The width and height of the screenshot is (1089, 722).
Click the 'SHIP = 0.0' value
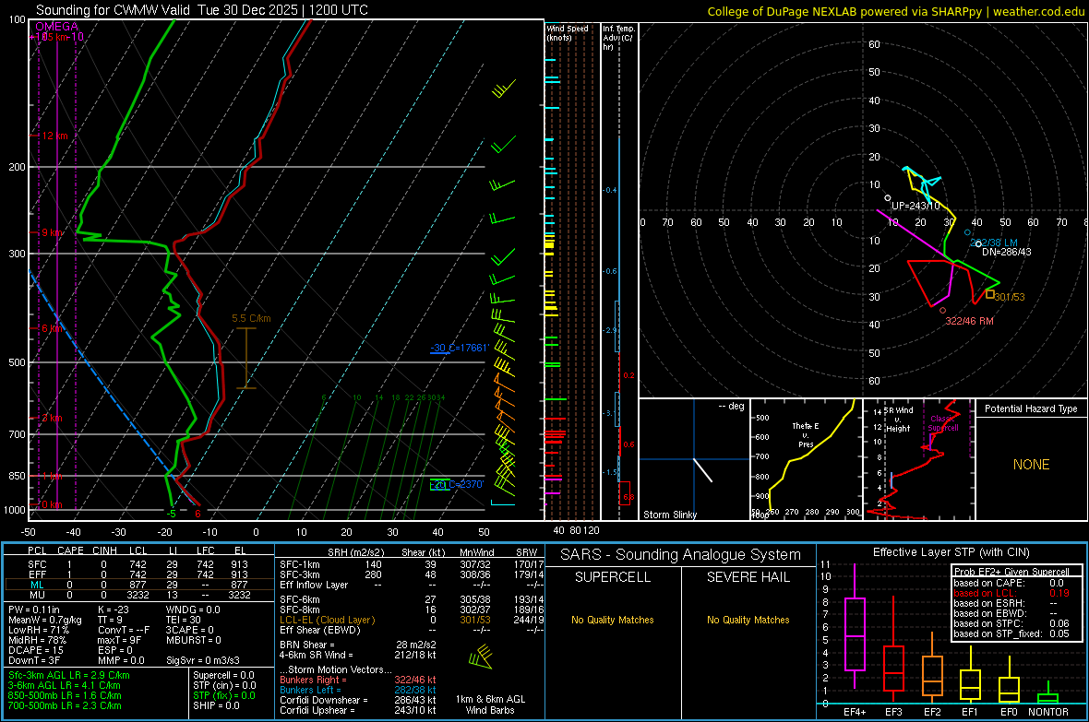tap(216, 705)
